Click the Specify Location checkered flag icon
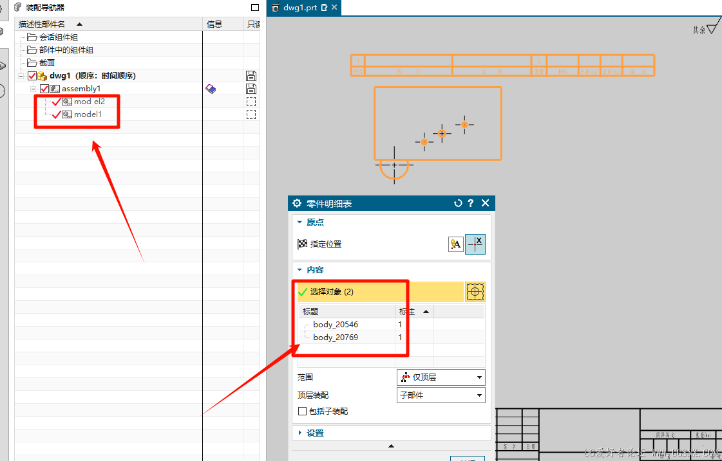This screenshot has height=461, width=722. click(302, 244)
